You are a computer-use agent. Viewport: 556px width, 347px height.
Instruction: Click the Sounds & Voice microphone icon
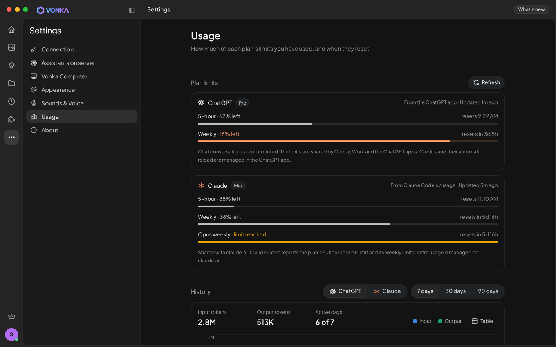click(x=34, y=103)
